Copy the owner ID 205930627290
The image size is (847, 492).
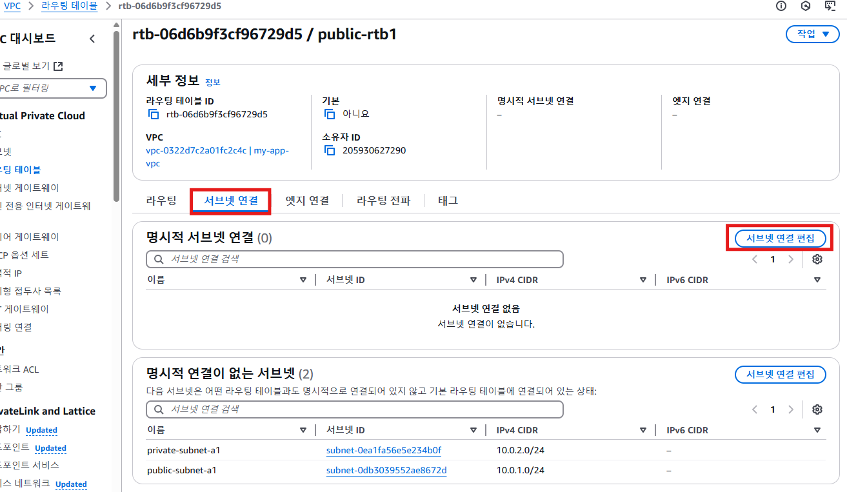[x=330, y=150]
